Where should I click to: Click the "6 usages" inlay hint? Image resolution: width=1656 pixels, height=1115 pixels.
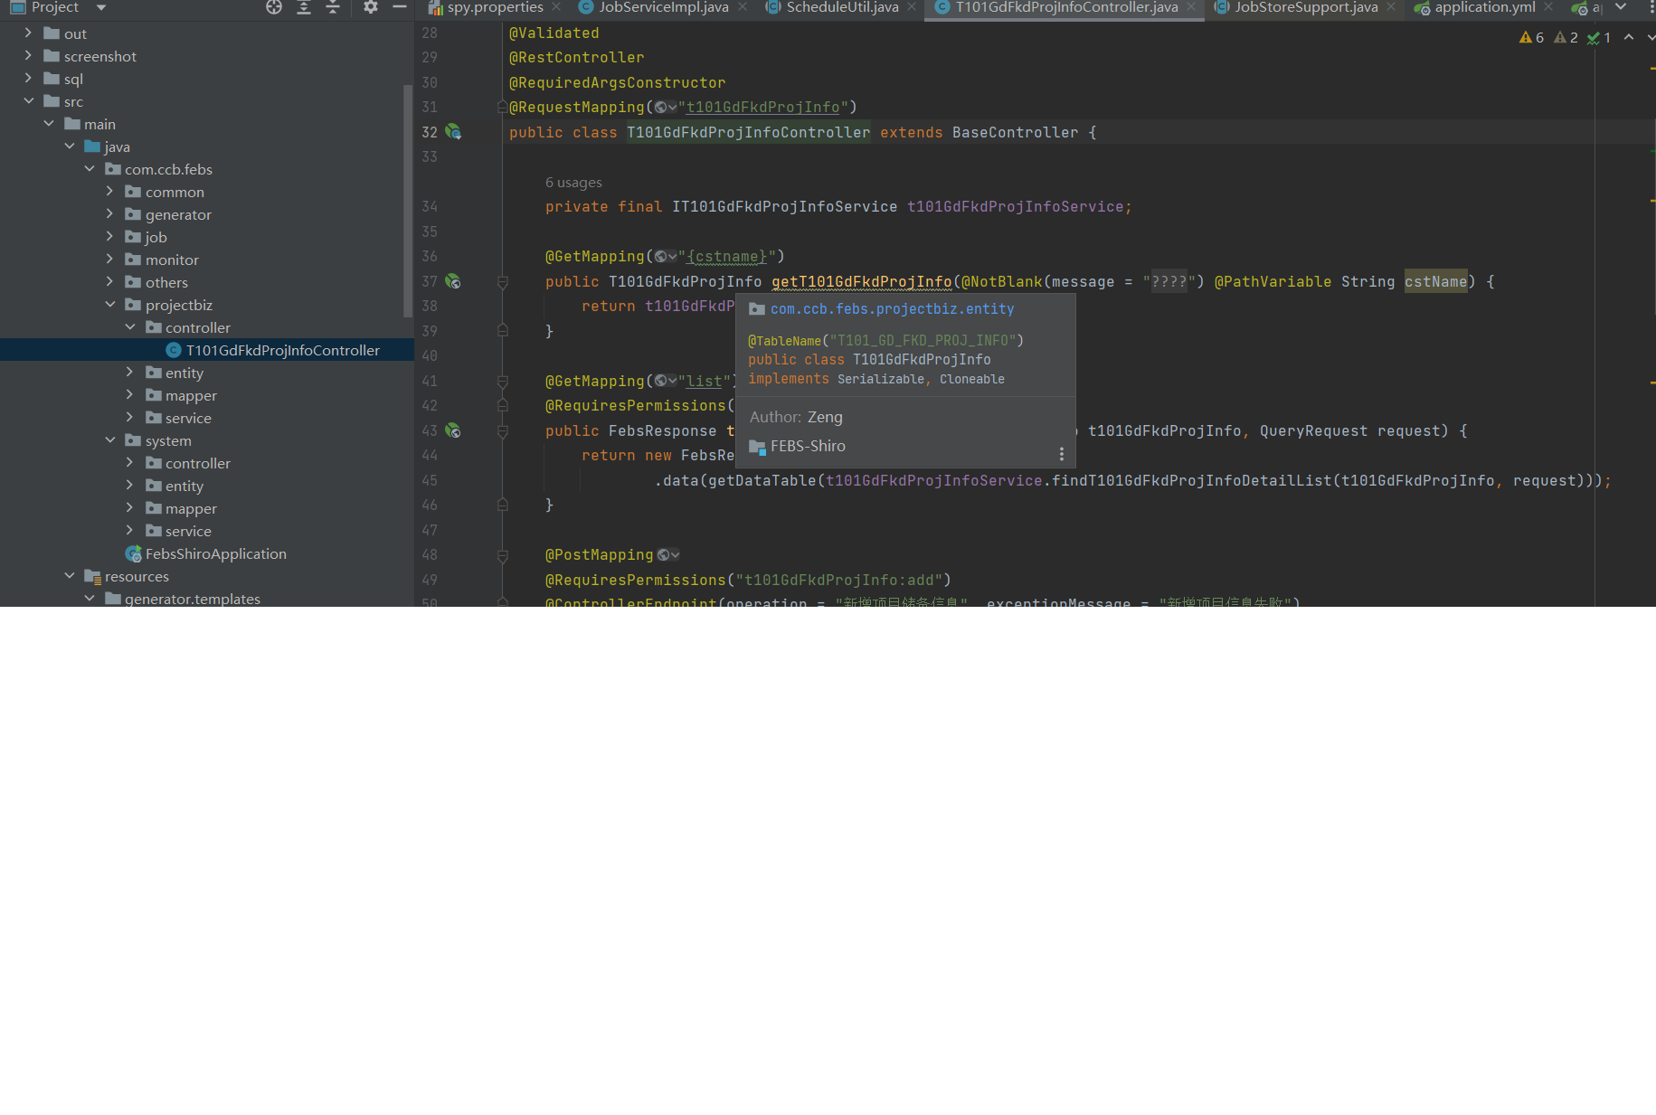click(x=573, y=183)
